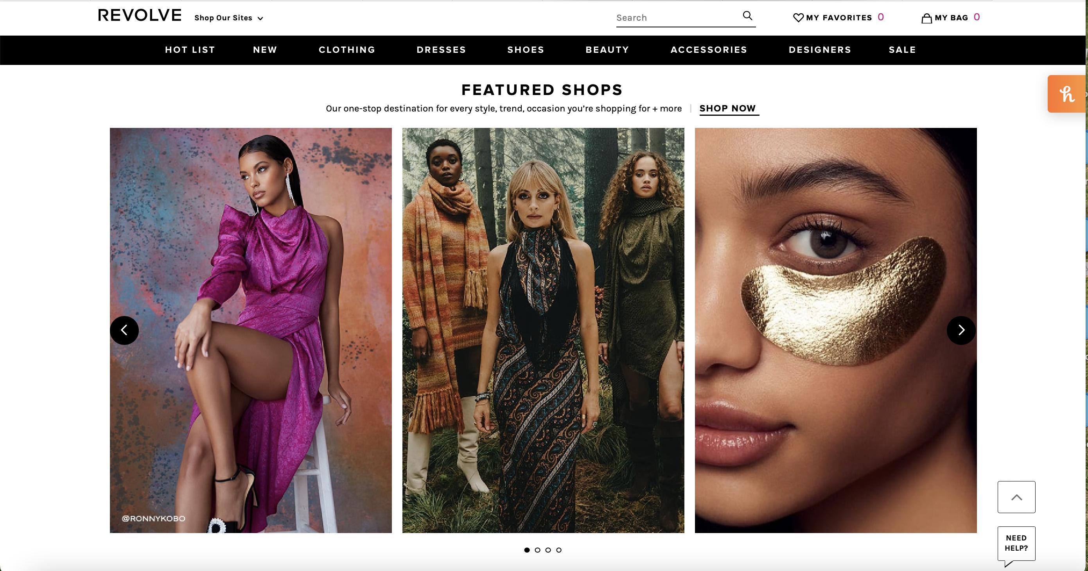Expand the Shop Our Sites dropdown
This screenshot has width=1088, height=571.
coord(228,18)
